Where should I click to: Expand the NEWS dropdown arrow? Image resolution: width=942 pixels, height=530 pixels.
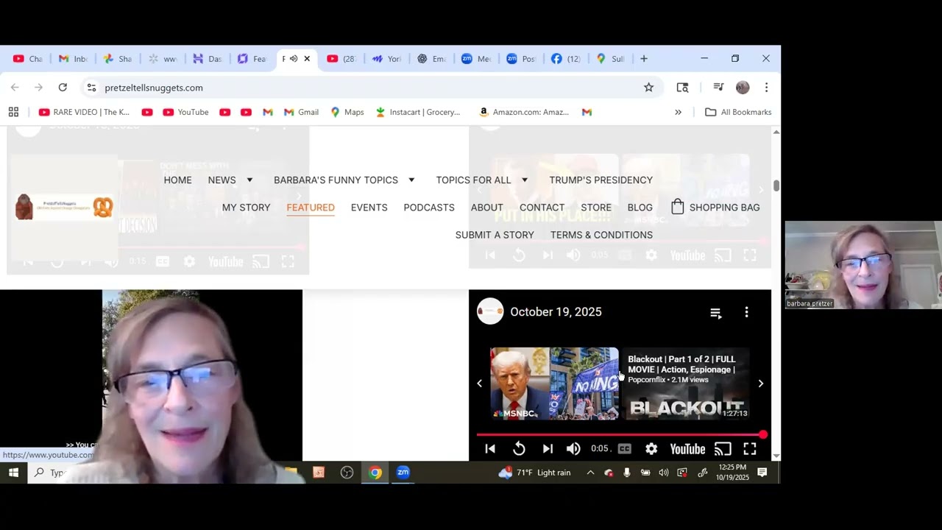pyautogui.click(x=249, y=180)
